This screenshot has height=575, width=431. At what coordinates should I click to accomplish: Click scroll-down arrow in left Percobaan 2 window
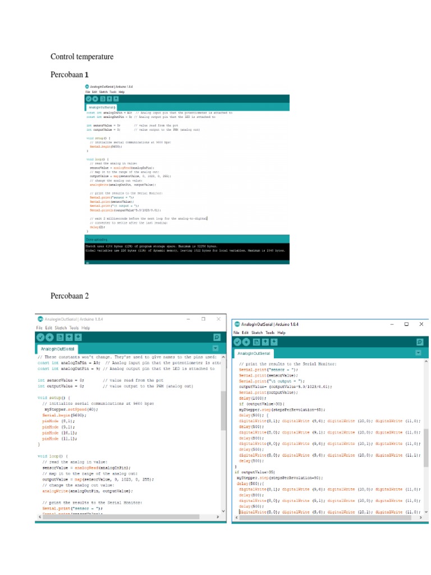[x=223, y=510]
